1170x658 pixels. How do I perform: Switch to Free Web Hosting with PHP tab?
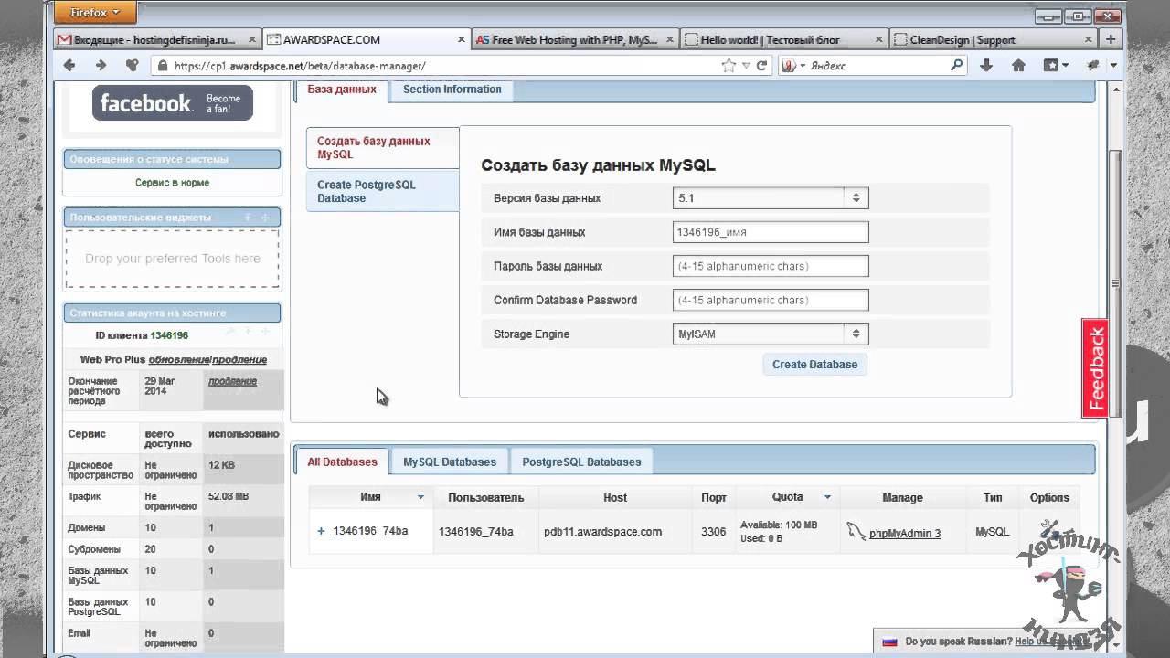(575, 40)
